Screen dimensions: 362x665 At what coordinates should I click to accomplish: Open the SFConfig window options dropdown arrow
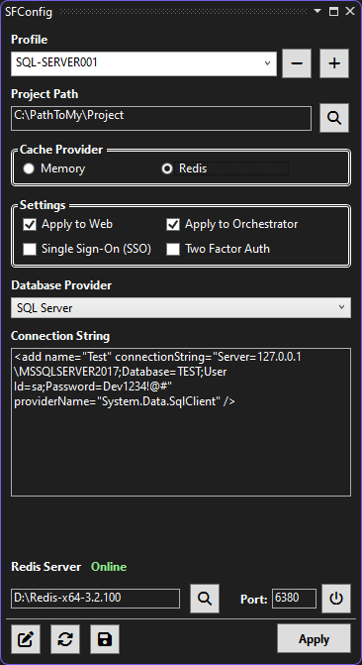point(317,12)
